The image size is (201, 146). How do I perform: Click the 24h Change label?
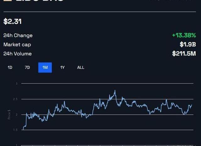[x=18, y=35]
